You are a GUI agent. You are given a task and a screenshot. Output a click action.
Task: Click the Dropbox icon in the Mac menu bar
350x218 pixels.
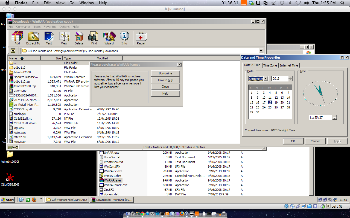coord(251,3)
